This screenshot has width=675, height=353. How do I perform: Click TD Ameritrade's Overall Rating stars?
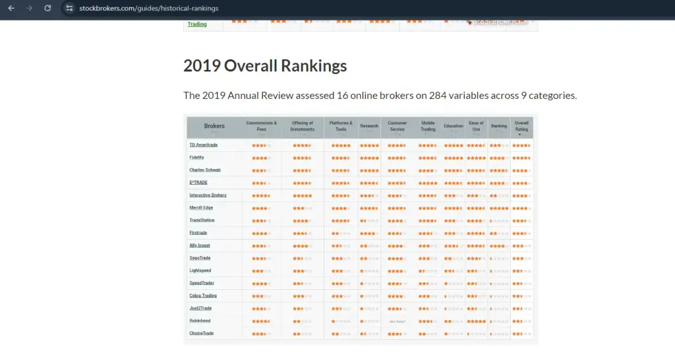click(x=521, y=145)
